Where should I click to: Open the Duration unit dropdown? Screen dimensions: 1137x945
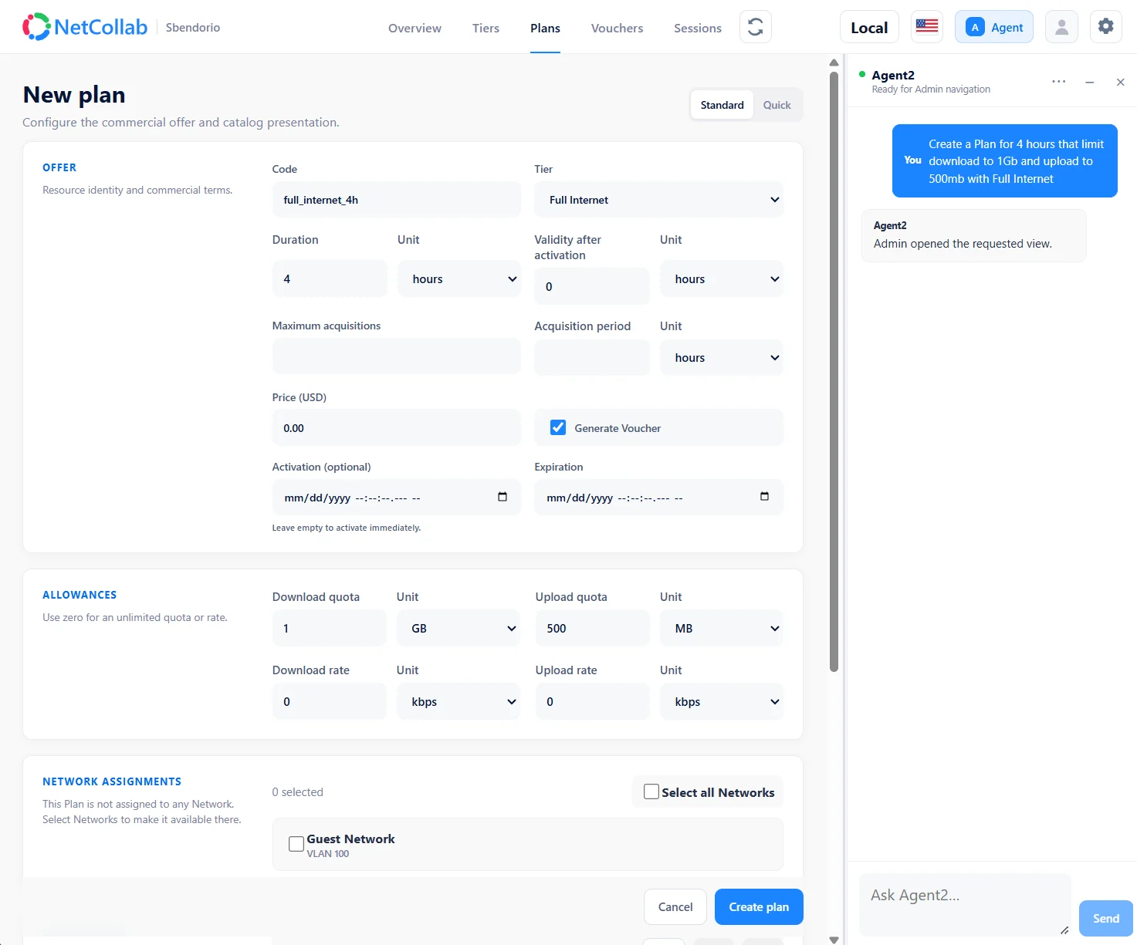pyautogui.click(x=459, y=279)
